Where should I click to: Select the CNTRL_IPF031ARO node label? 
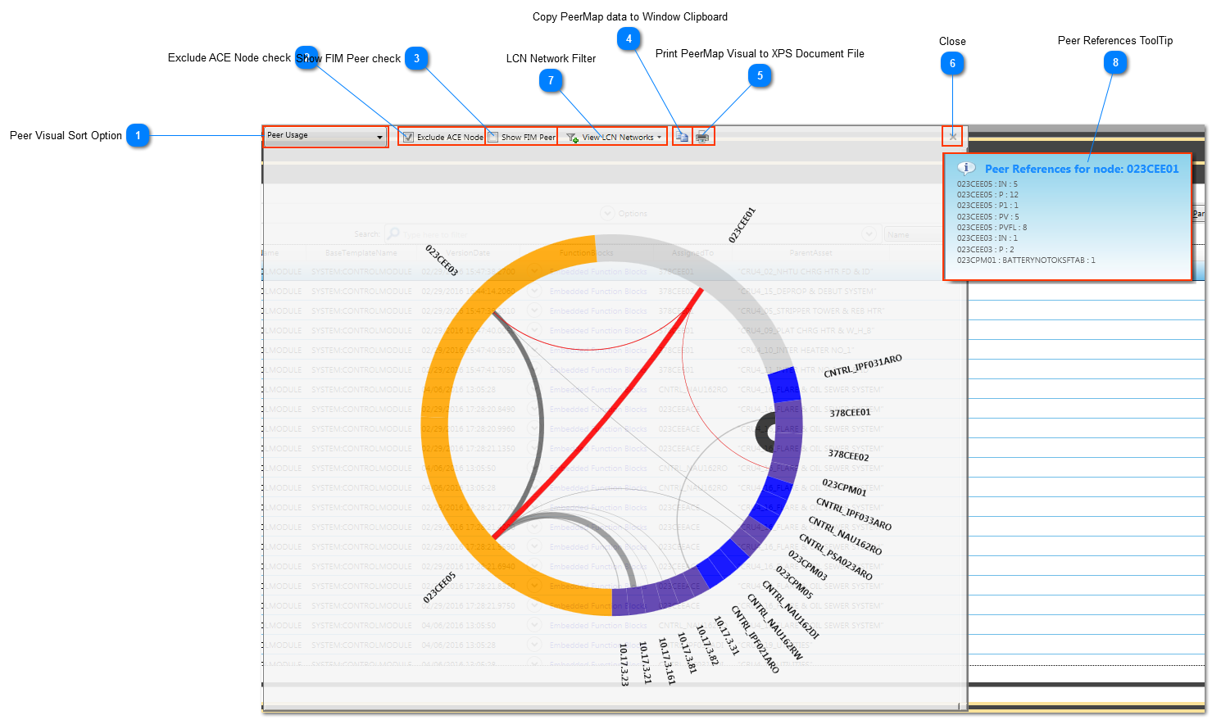pos(863,366)
